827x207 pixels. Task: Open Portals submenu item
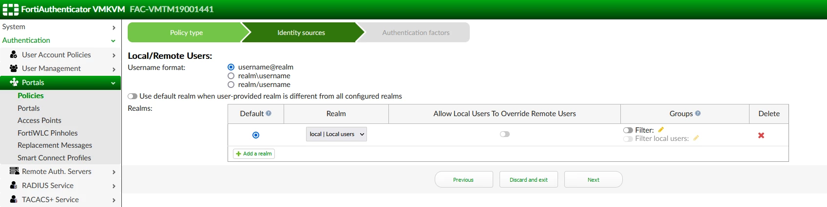click(29, 108)
